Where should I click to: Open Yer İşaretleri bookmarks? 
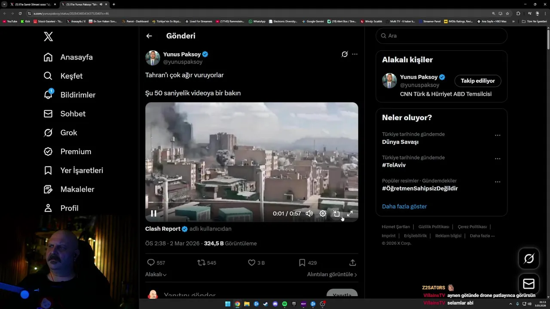click(73, 170)
